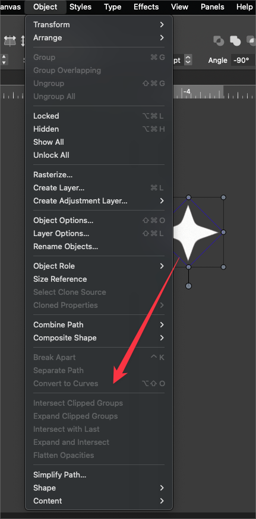This screenshot has height=519, width=256.
Task: Click the flip horizontal icon in toolbar
Action: click(x=10, y=41)
